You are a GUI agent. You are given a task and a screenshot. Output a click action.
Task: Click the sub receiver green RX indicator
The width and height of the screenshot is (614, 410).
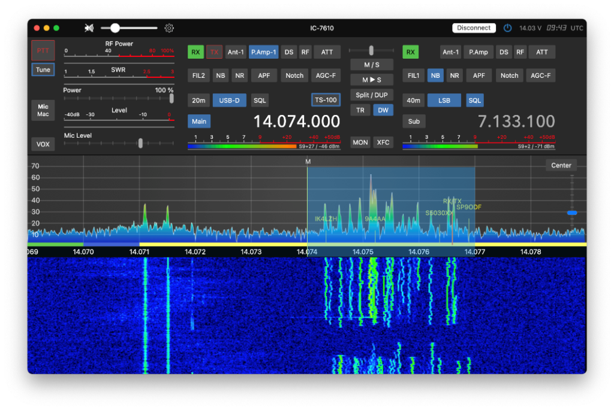click(410, 52)
